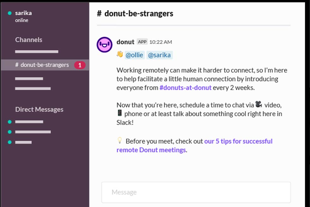Viewport: 310px width, 207px height.
Task: Select the third direct message contact
Action: point(23,142)
